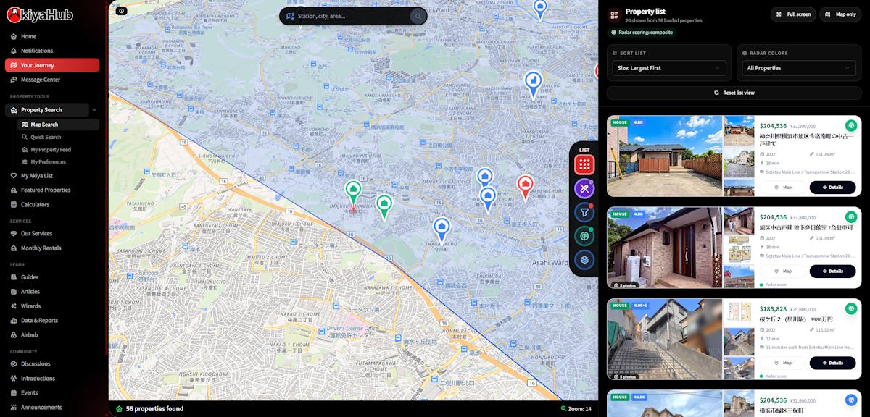This screenshot has width=870, height=417.
Task: Open Details for 旭区中古戸建 listing
Action: (832, 271)
